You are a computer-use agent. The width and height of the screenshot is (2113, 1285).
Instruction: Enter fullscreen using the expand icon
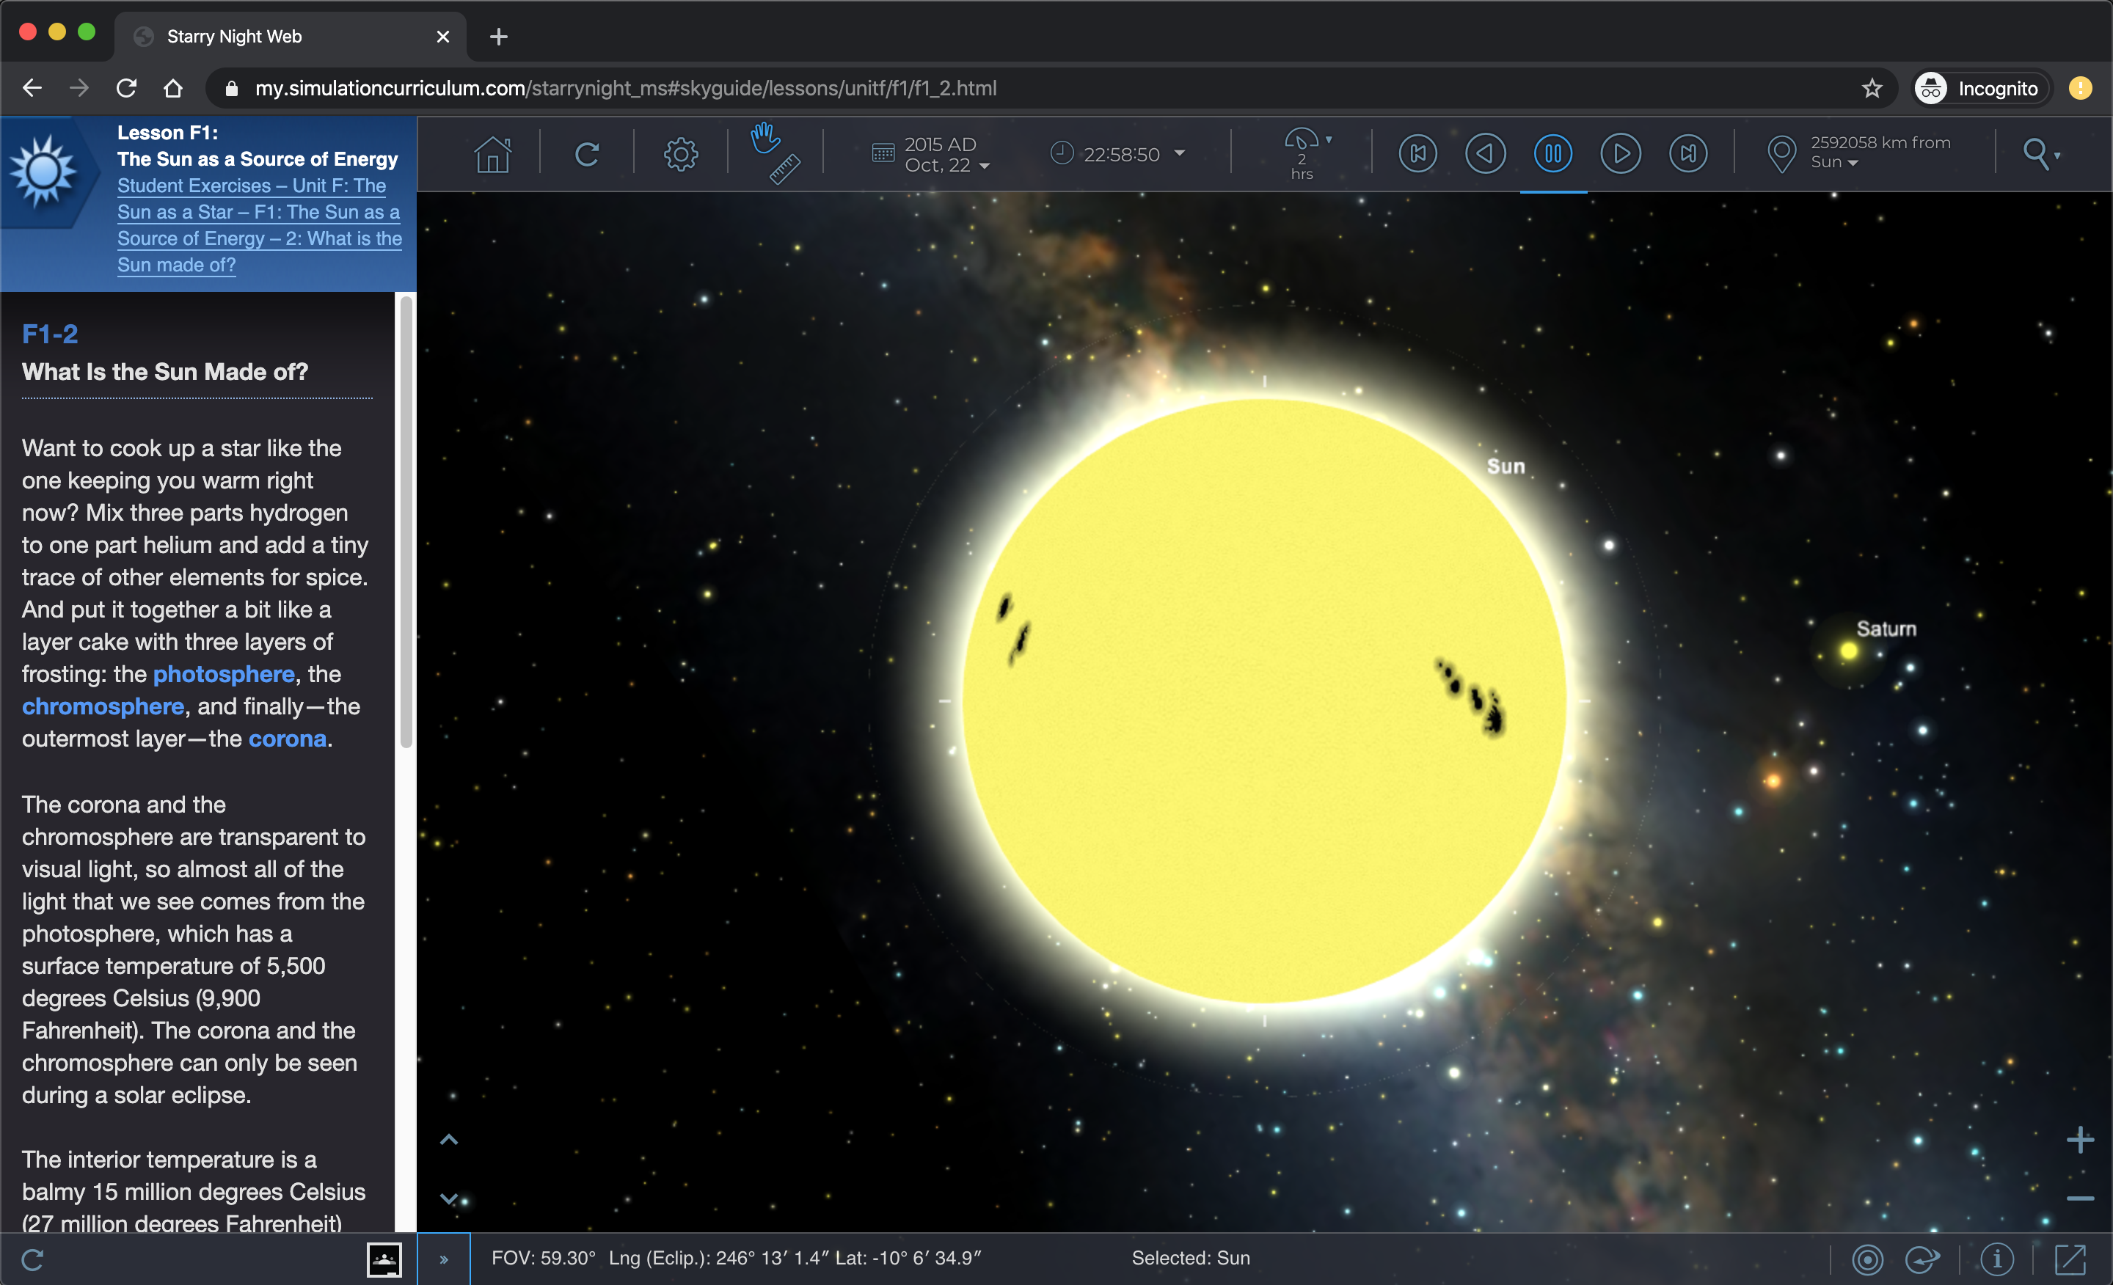click(2071, 1259)
